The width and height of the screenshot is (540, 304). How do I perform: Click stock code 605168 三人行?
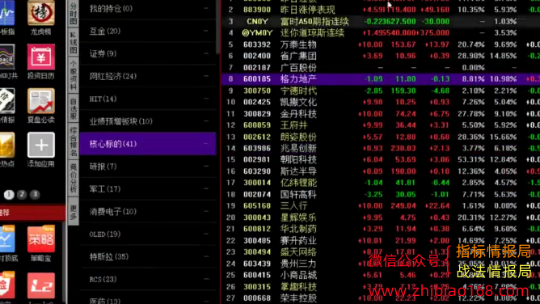(257, 206)
